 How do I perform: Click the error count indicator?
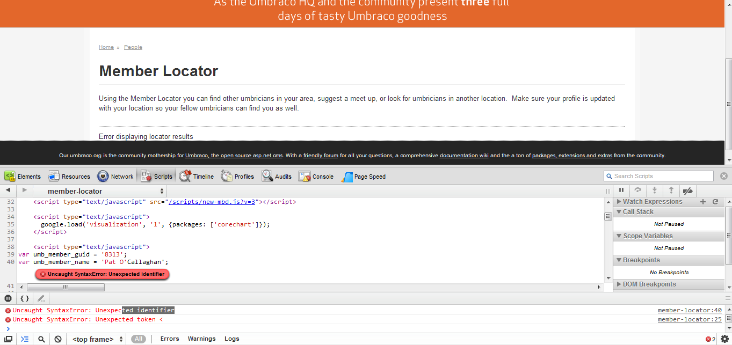[711, 339]
